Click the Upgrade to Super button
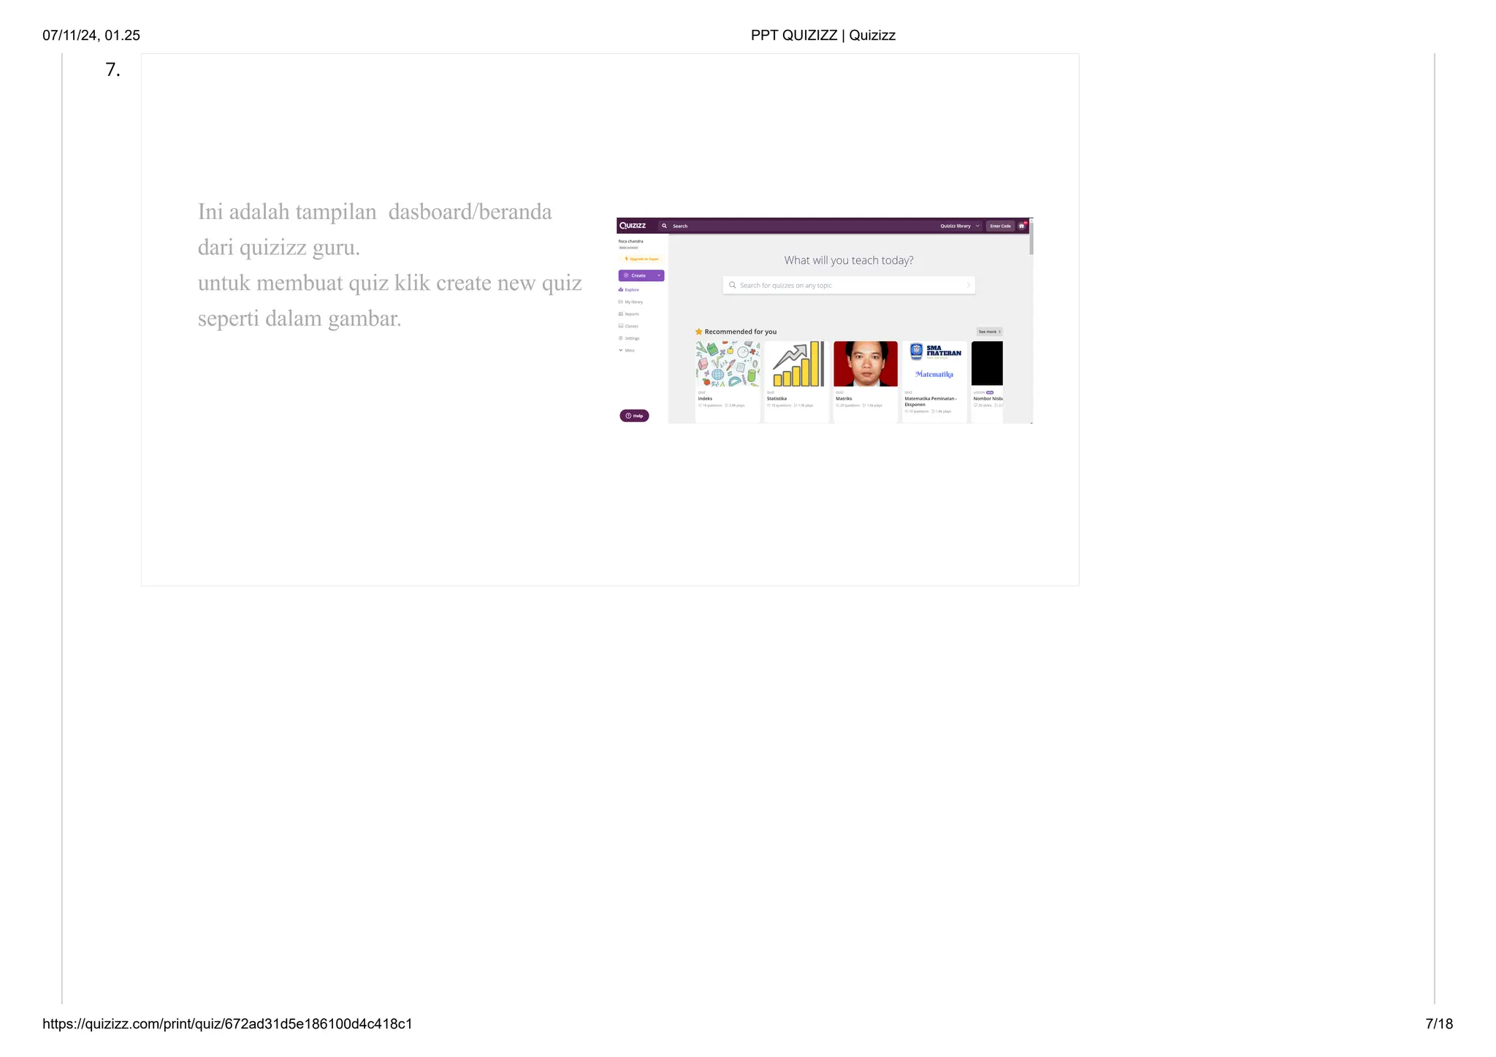The width and height of the screenshot is (1496, 1057). tap(642, 259)
